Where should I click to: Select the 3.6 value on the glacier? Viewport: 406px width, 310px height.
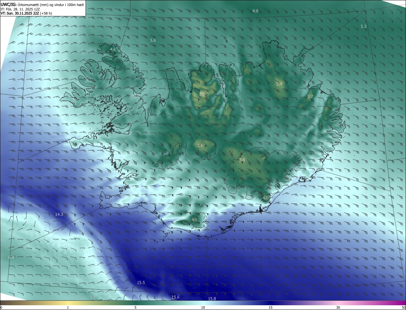[x=200, y=145]
